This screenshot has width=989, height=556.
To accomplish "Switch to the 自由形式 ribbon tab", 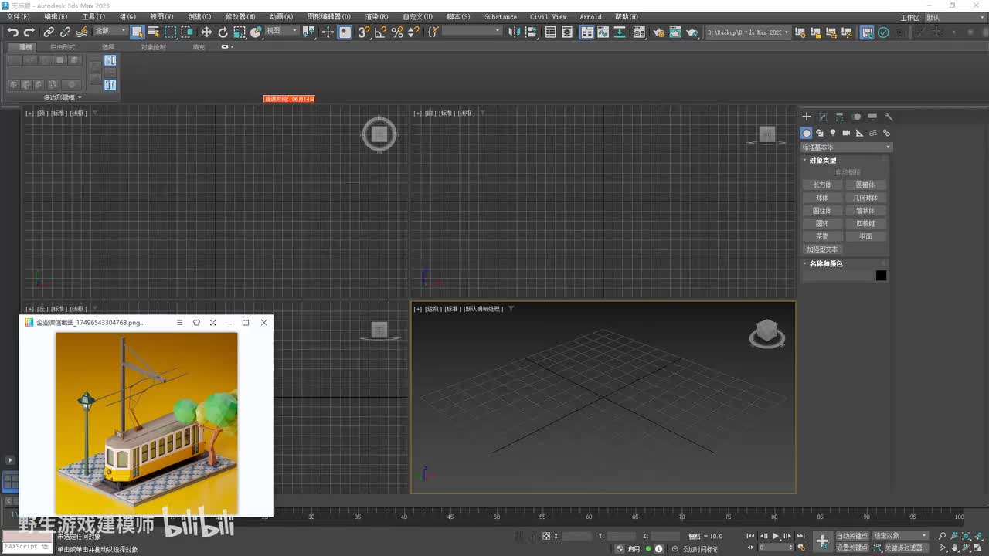I will click(x=63, y=47).
